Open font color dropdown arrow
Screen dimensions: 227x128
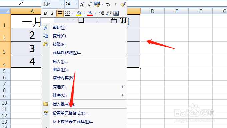pos(95,13)
